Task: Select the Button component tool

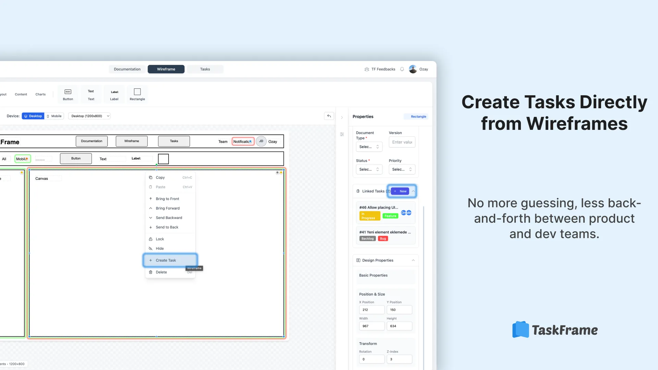Action: (68, 95)
